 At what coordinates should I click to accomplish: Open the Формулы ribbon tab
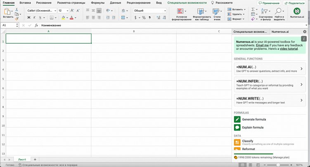(98, 3)
